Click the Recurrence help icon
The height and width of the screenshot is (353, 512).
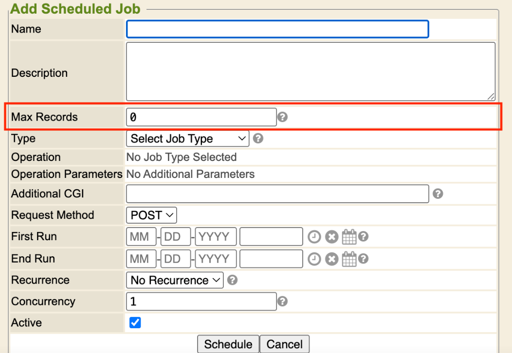tap(233, 281)
